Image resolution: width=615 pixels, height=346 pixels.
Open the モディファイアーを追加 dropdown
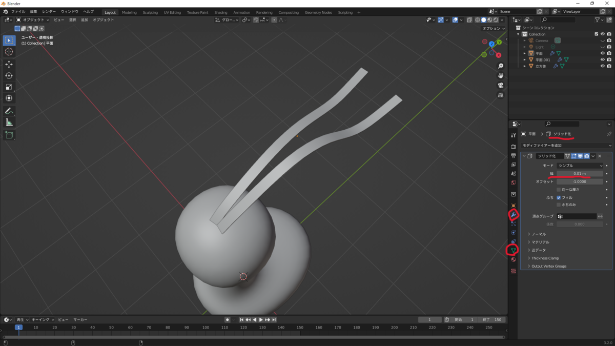(566, 146)
